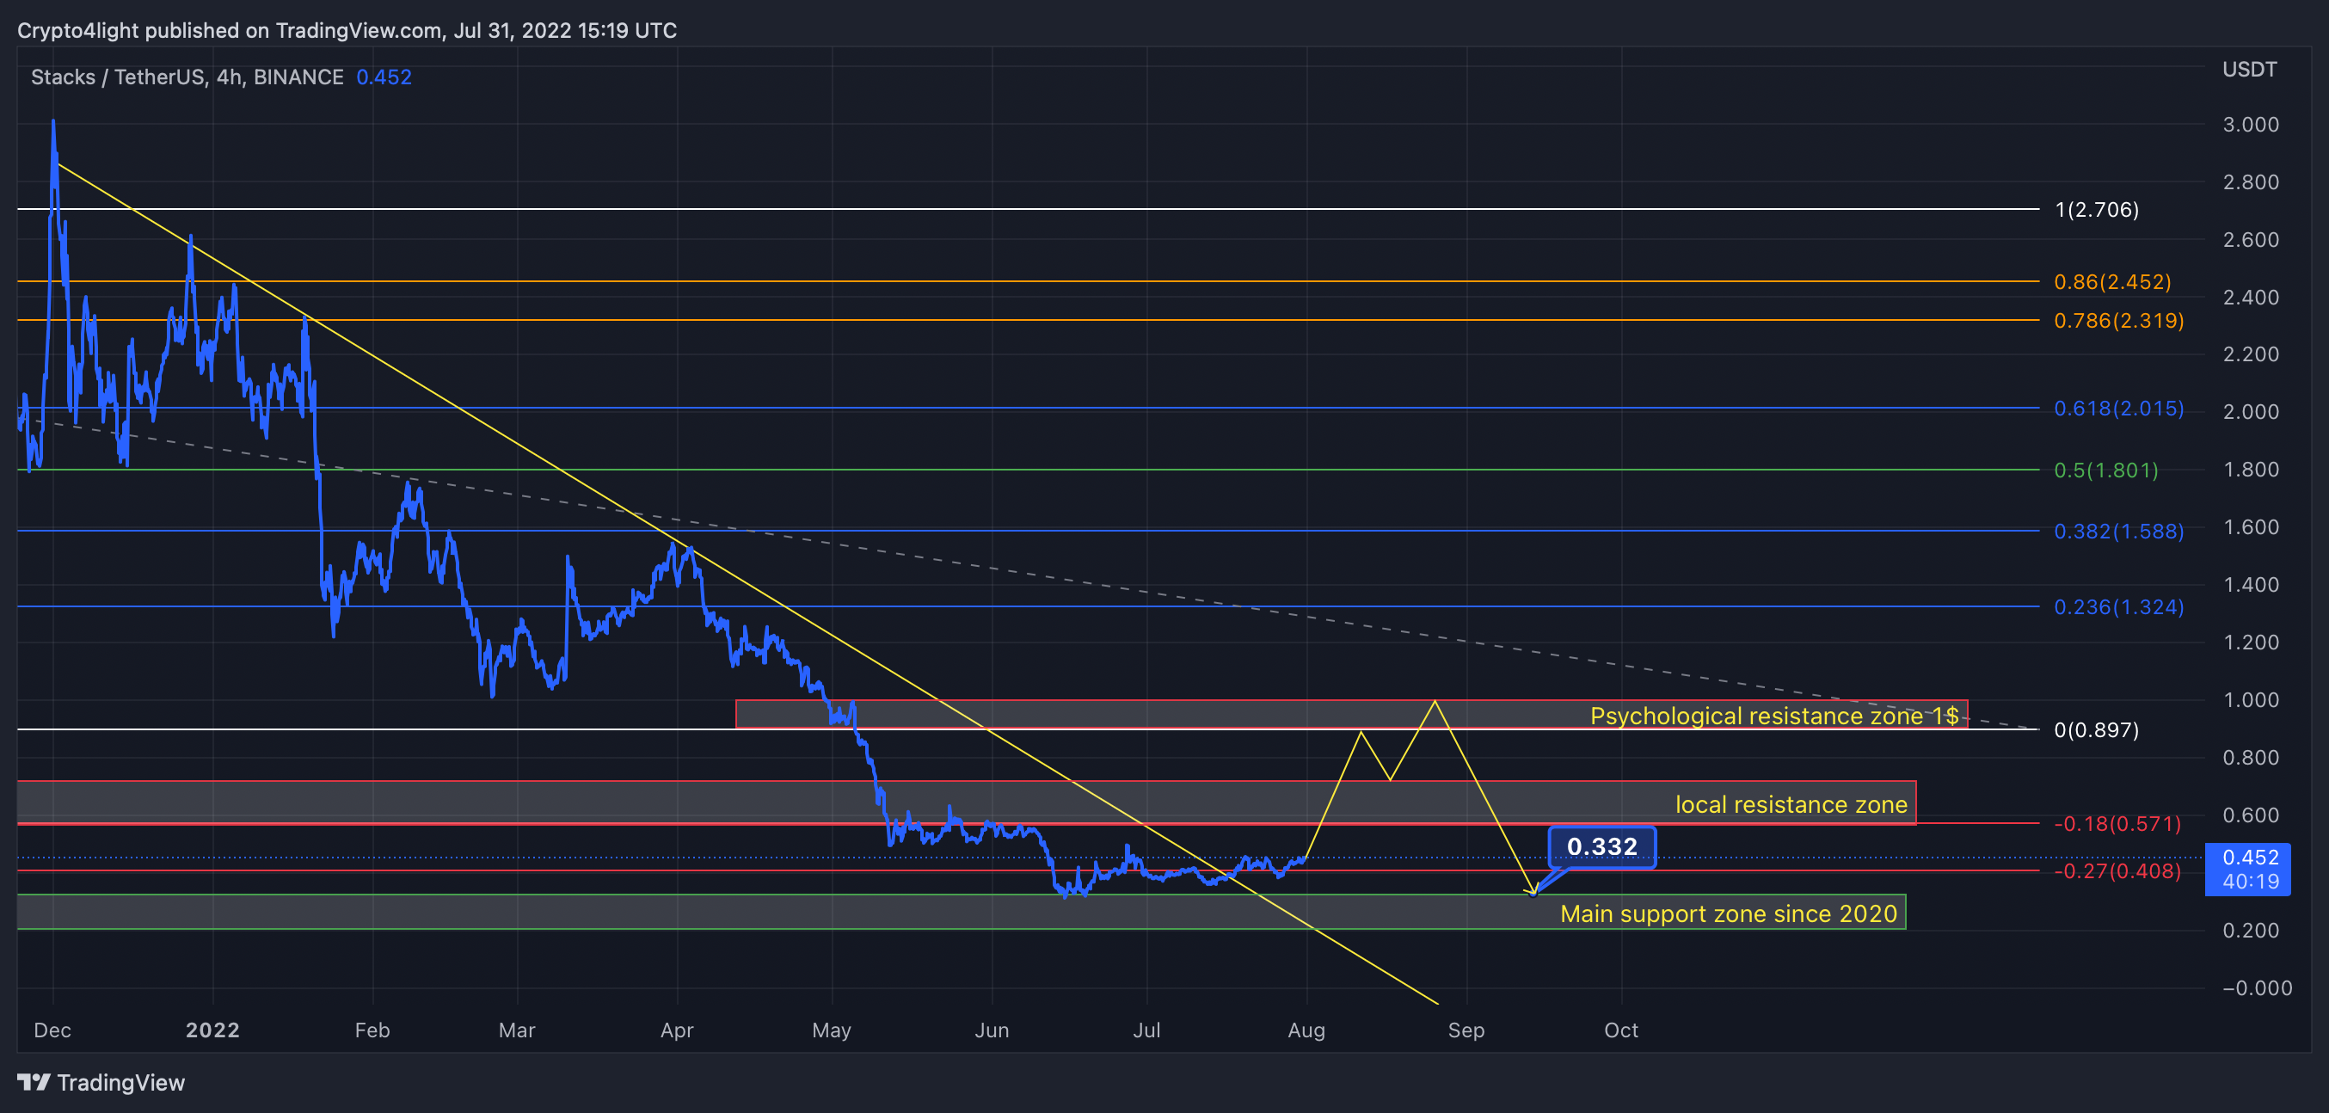Click the Aug label on time axis
Viewport: 2329px width, 1113px height.
click(1306, 1030)
